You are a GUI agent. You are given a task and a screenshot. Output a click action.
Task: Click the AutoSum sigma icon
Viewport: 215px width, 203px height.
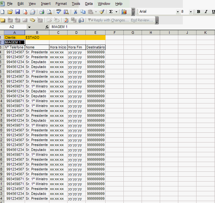[111, 12]
